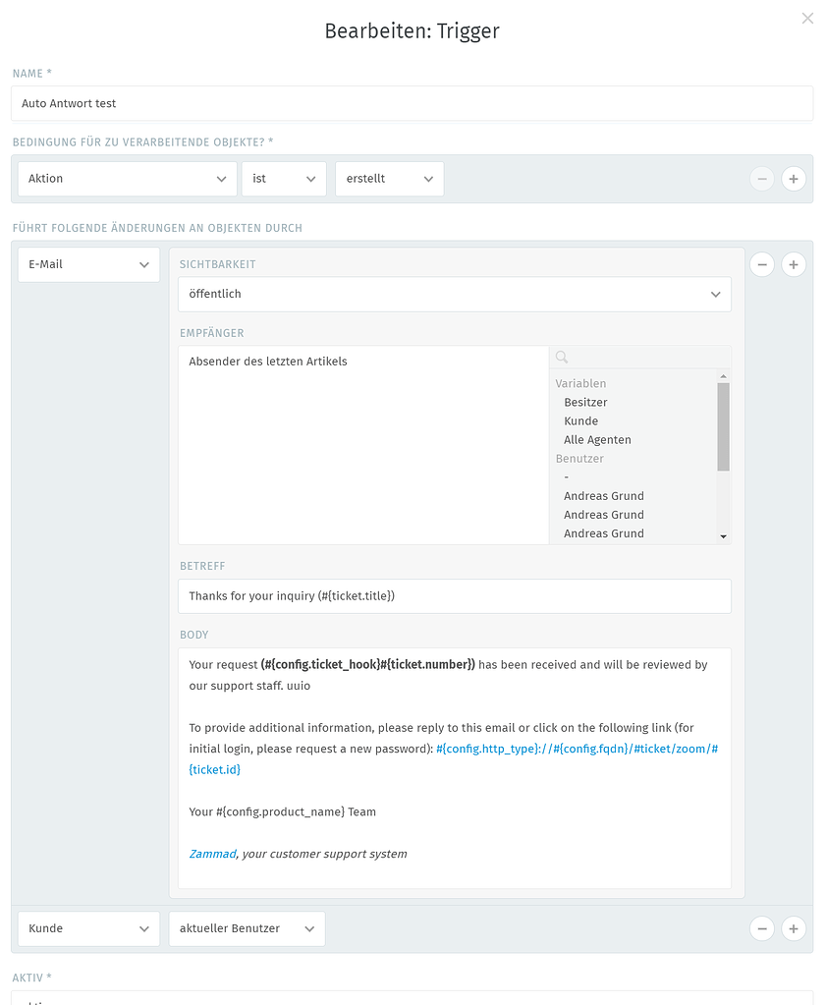The image size is (826, 1005).
Task: Click the Zammad link in the email body
Action: point(212,854)
